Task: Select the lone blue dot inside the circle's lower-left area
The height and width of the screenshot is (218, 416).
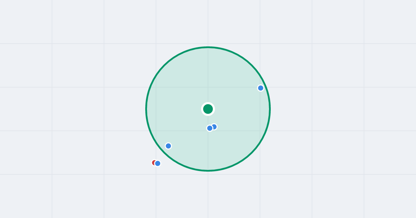Action: 168,146
